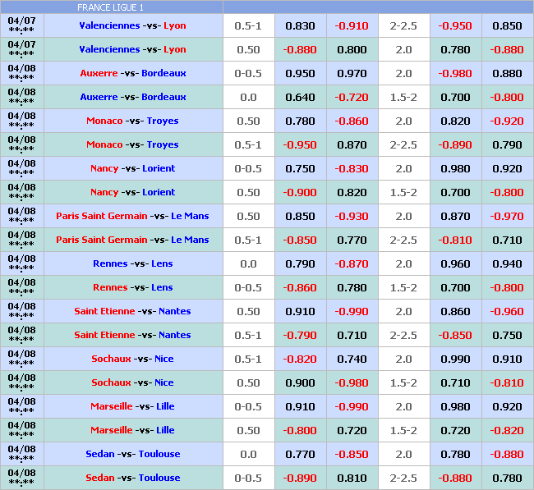The image size is (534, 490).
Task: Choose -0.830 odds for Nancy vs Lorient
Action: [352, 168]
